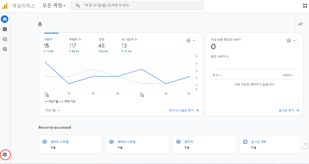Click 사용 가능한 데이터가 없습니다 message

click(x=254, y=84)
